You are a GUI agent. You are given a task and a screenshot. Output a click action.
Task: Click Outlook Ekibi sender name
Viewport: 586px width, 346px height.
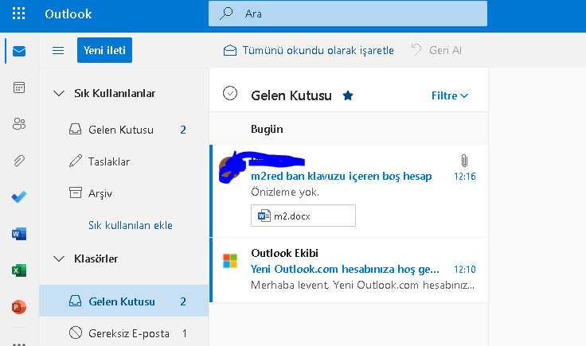tap(285, 253)
